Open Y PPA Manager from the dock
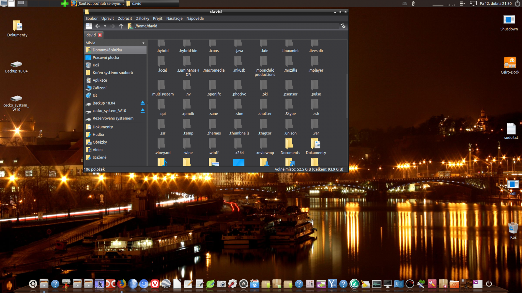The width and height of the screenshot is (522, 293). 332,284
